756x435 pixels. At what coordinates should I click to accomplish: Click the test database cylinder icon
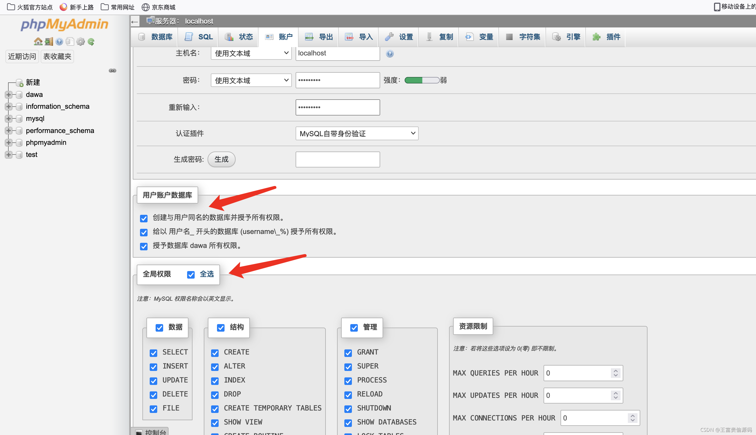(19, 155)
